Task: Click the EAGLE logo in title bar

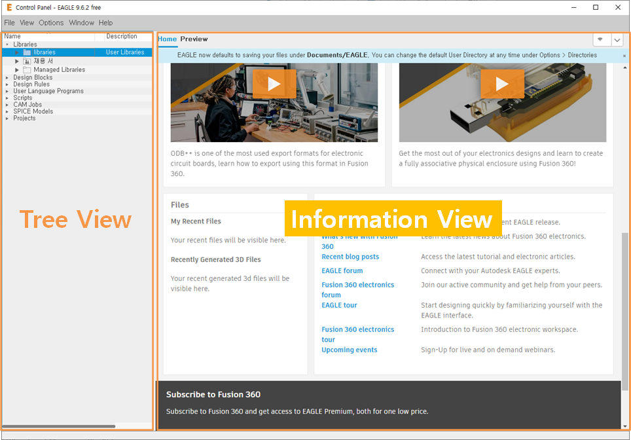Action: pyautogui.click(x=9, y=7)
